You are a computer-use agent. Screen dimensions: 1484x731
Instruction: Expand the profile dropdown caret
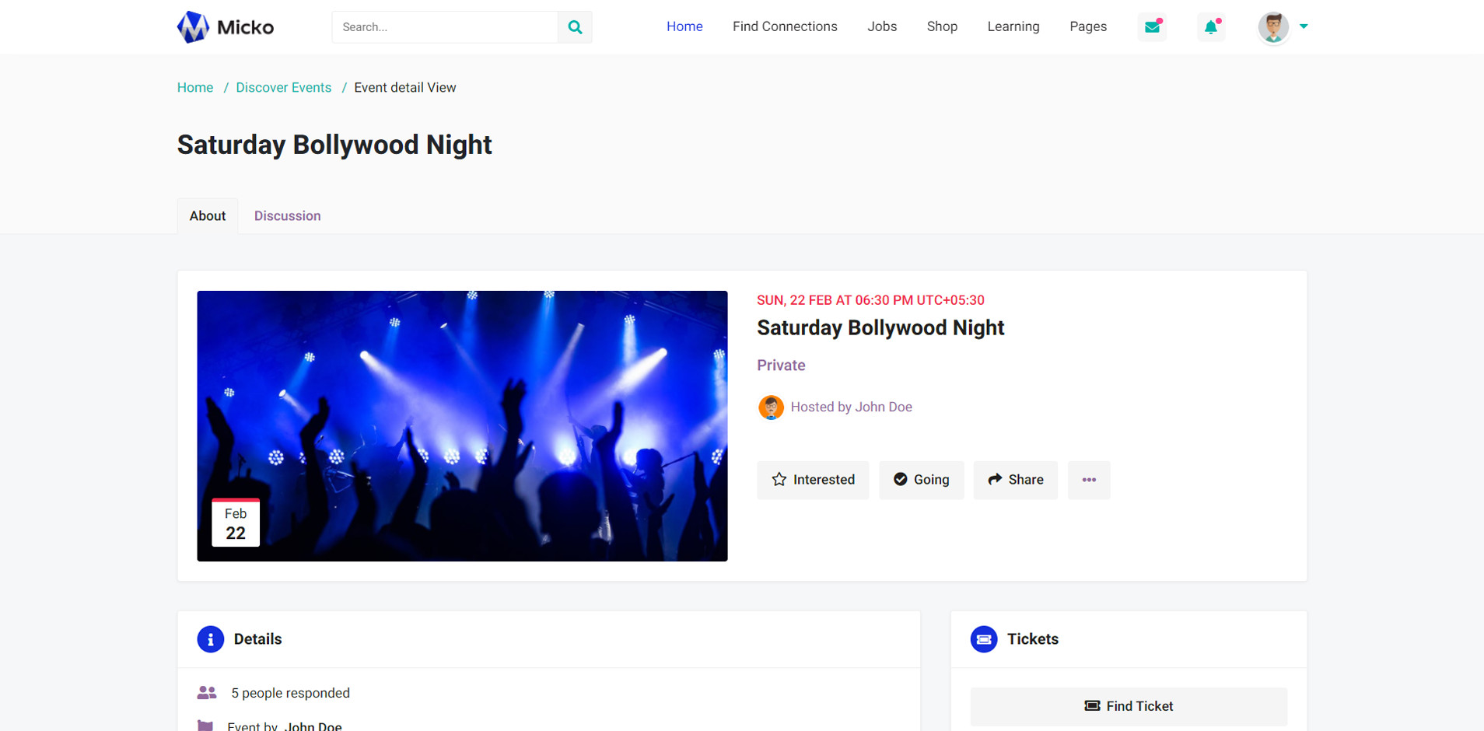coord(1304,26)
